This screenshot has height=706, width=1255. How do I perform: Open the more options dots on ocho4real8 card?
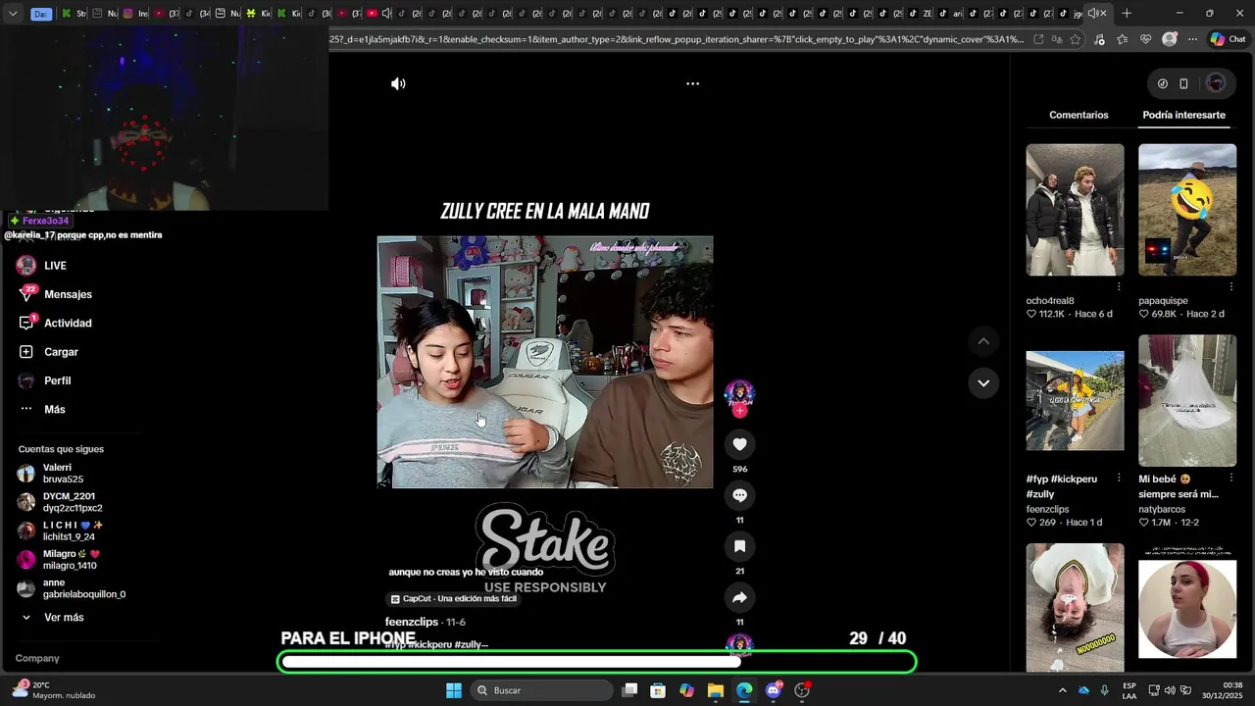point(1119,286)
